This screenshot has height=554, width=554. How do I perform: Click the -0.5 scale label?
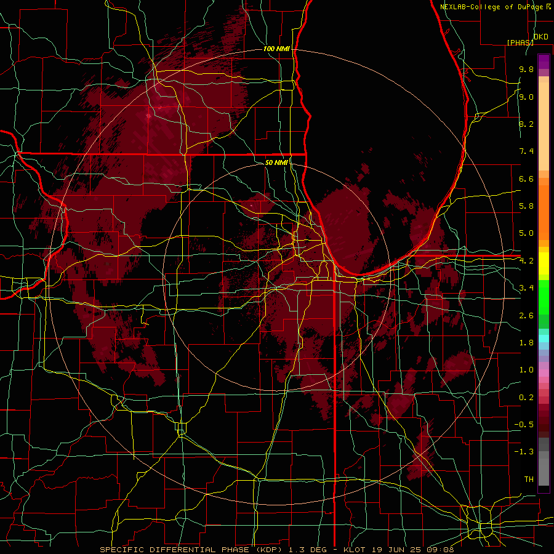(x=524, y=425)
